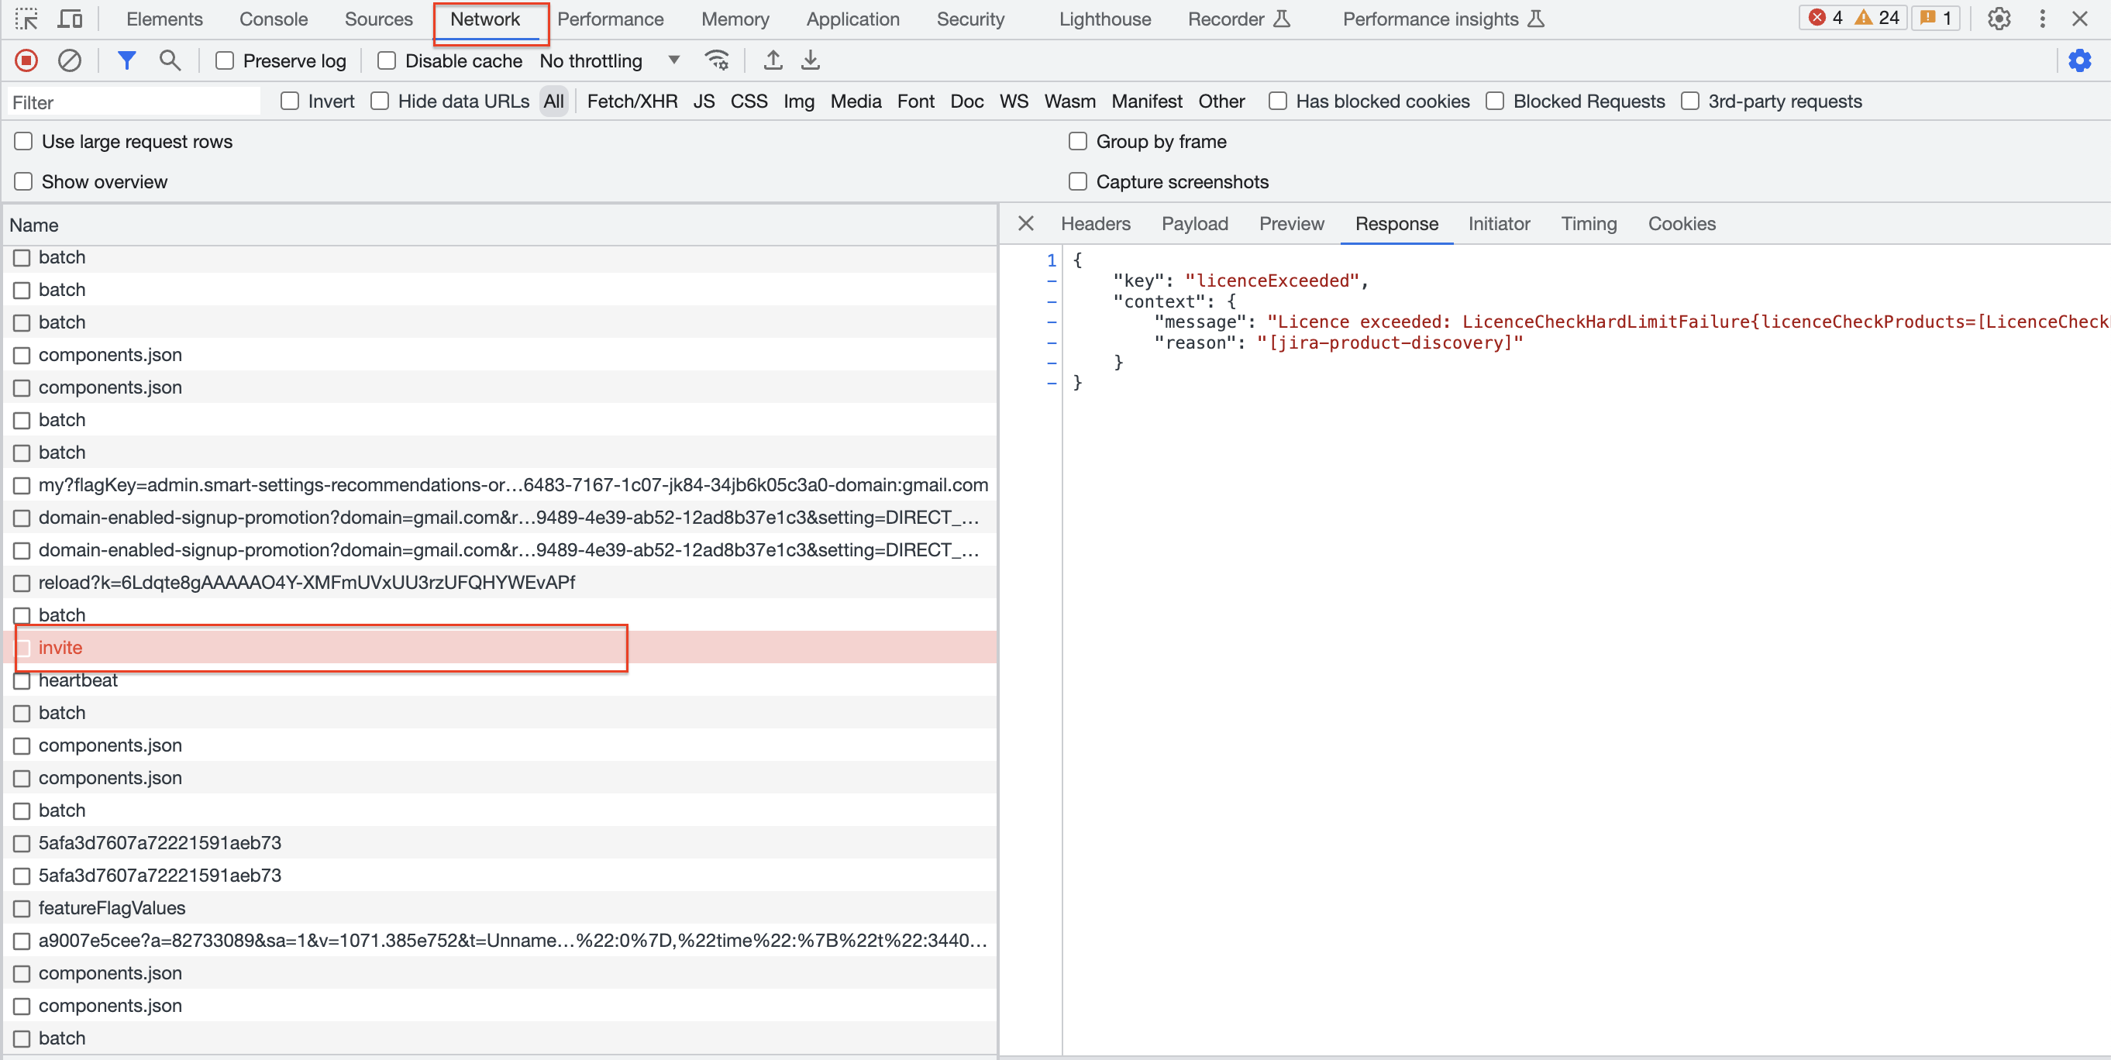Toggle the filter funnel icon
This screenshot has width=2111, height=1060.
tap(126, 60)
